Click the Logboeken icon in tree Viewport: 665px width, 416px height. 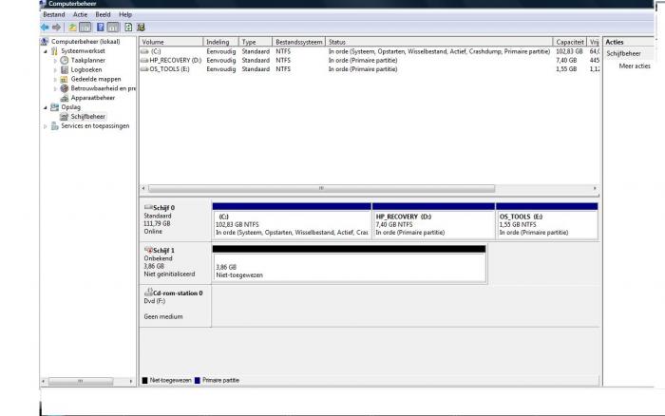pyautogui.click(x=64, y=69)
